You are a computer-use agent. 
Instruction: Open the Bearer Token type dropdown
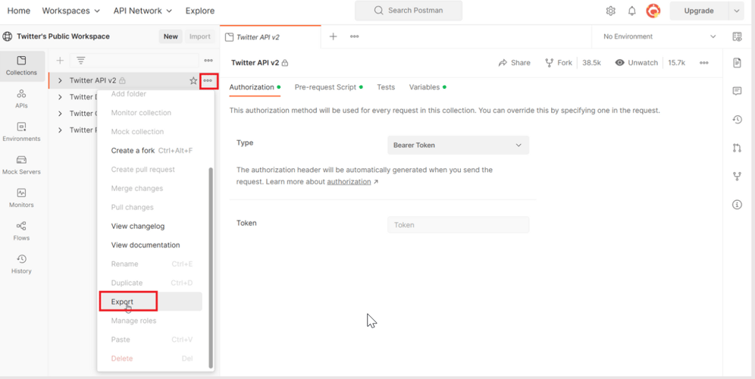coord(458,145)
